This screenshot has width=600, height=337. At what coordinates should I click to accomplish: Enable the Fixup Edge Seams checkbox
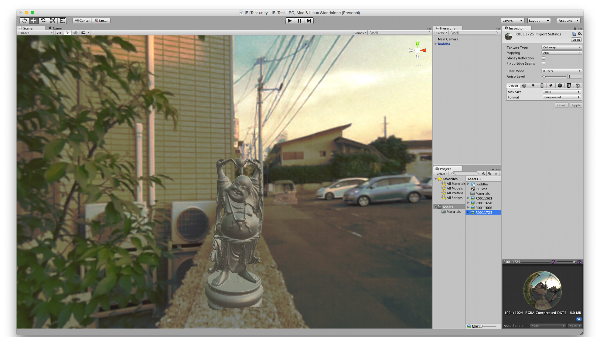(x=543, y=63)
